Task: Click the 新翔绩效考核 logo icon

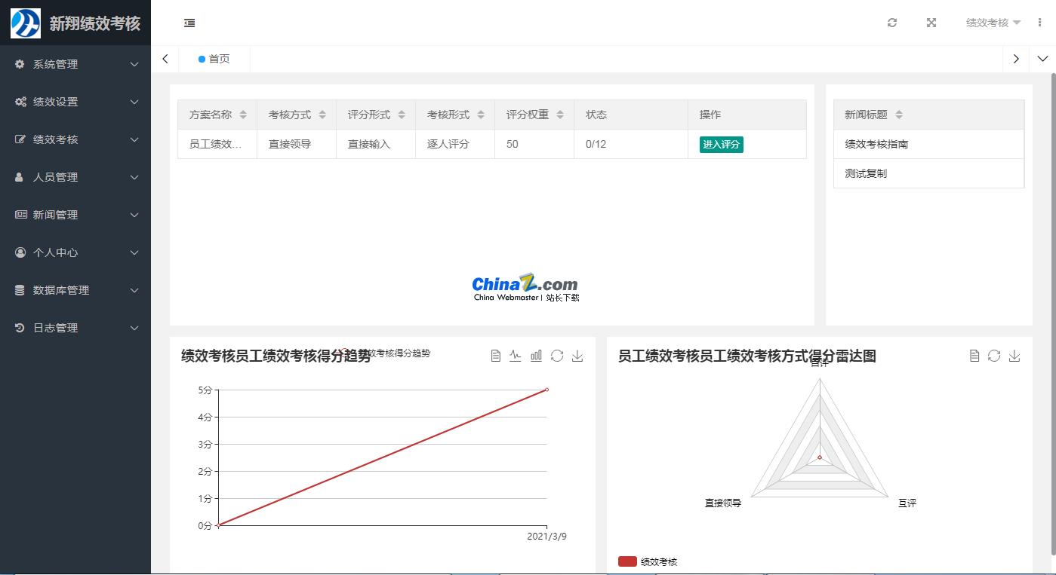Action: pos(26,23)
